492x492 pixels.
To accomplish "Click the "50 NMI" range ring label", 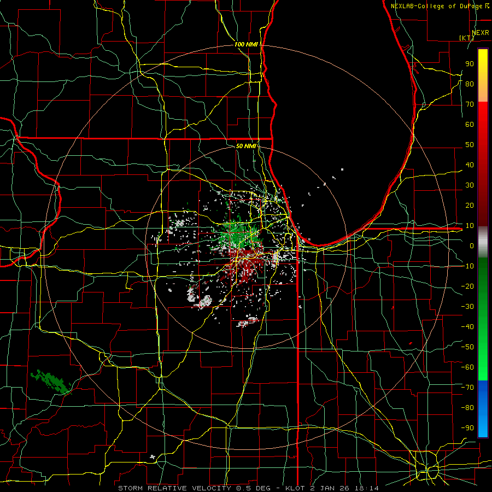I will click(246, 146).
